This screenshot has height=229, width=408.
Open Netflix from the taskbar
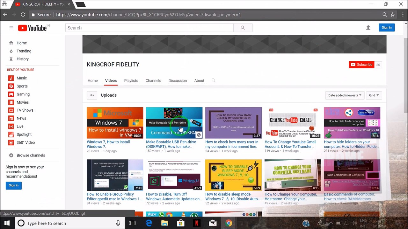coord(197,223)
